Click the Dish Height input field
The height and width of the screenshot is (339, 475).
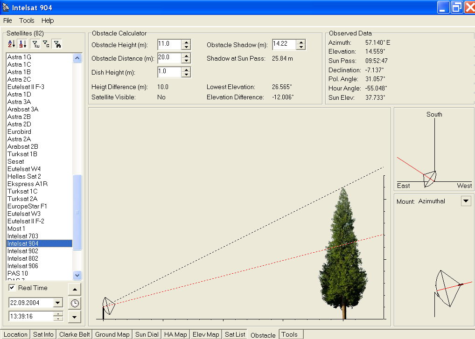coord(170,72)
